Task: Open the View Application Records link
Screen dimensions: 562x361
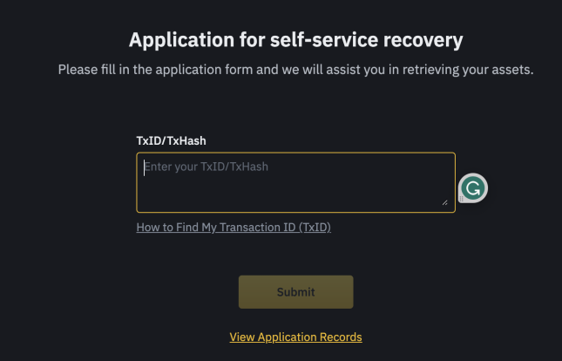Action: (295, 337)
